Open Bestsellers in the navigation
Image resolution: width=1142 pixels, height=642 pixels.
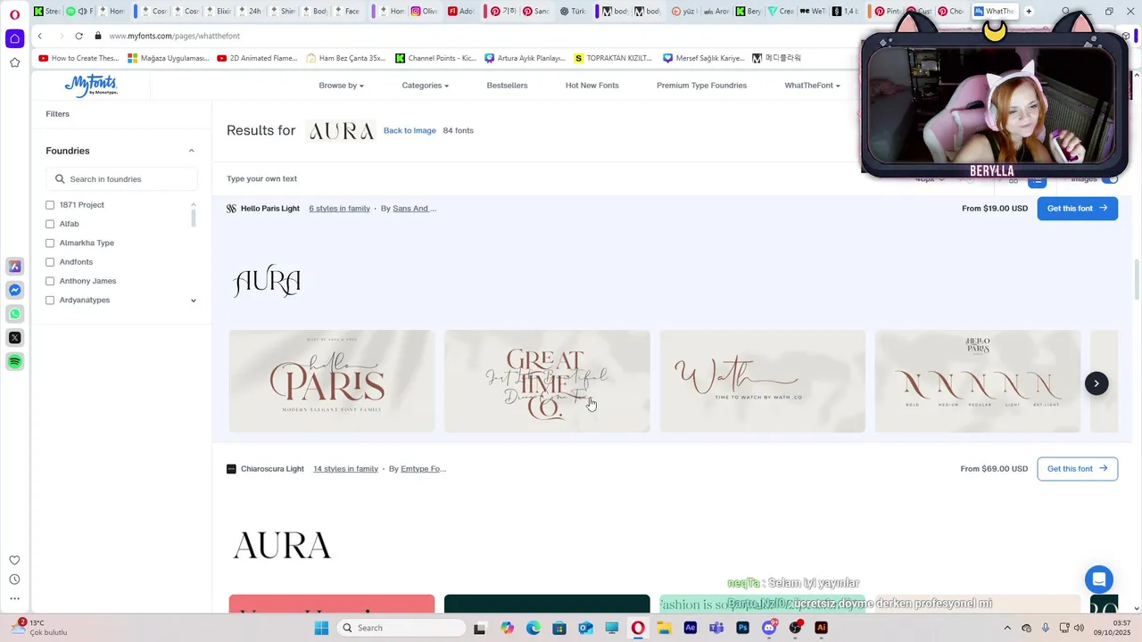click(507, 86)
